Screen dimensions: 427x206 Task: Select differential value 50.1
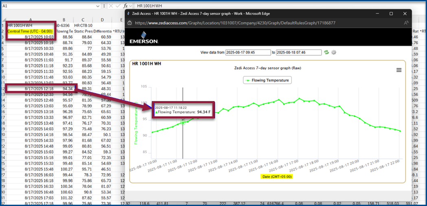point(102,134)
